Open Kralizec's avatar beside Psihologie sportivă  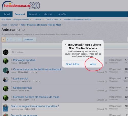pos(6,61)
